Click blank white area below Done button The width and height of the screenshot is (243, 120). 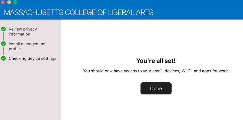156,108
